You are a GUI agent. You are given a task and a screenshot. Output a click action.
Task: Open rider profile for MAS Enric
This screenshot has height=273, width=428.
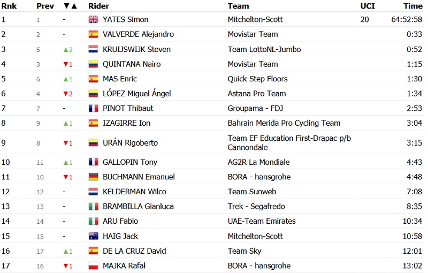[x=120, y=79]
